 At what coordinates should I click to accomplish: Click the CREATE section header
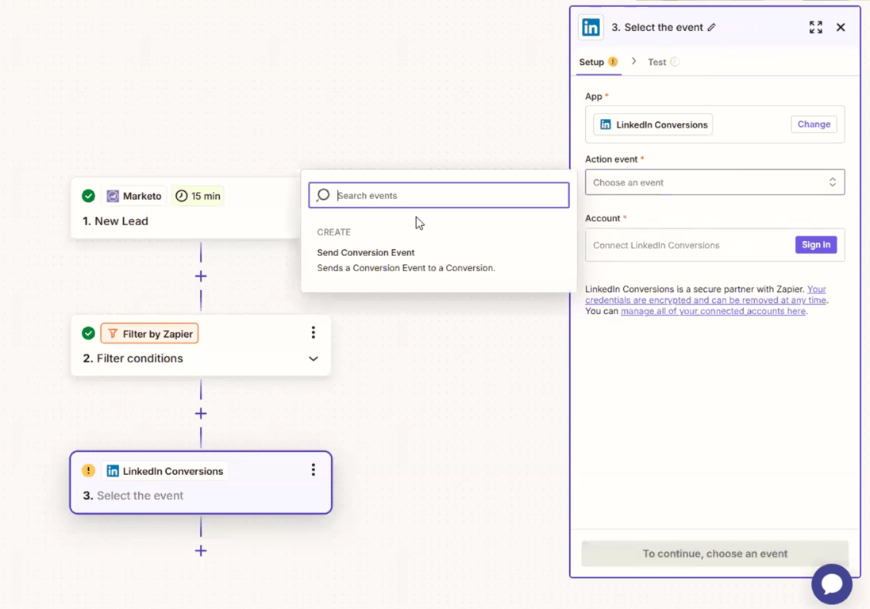(333, 232)
